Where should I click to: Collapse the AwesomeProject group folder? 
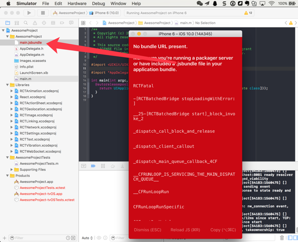[7, 36]
